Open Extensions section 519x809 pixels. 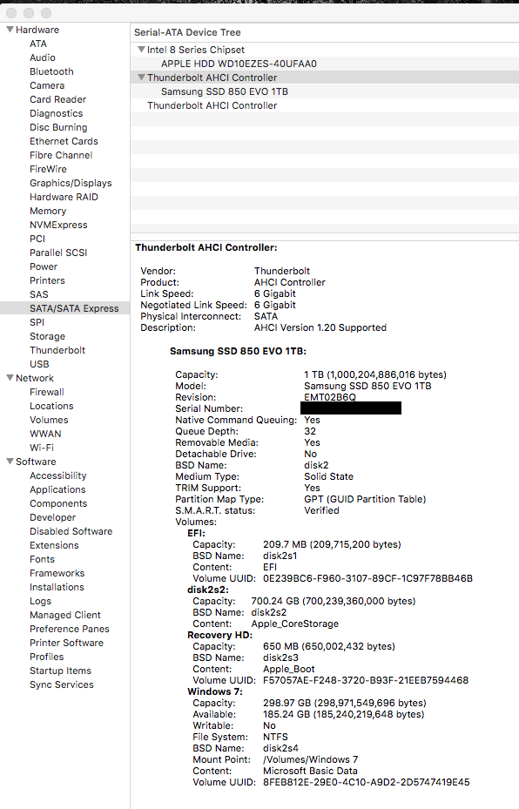(54, 545)
